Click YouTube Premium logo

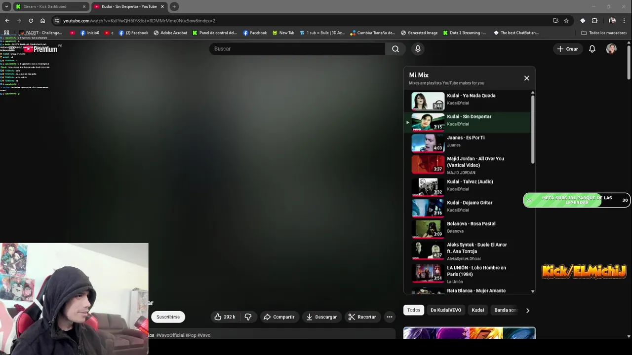(41, 49)
